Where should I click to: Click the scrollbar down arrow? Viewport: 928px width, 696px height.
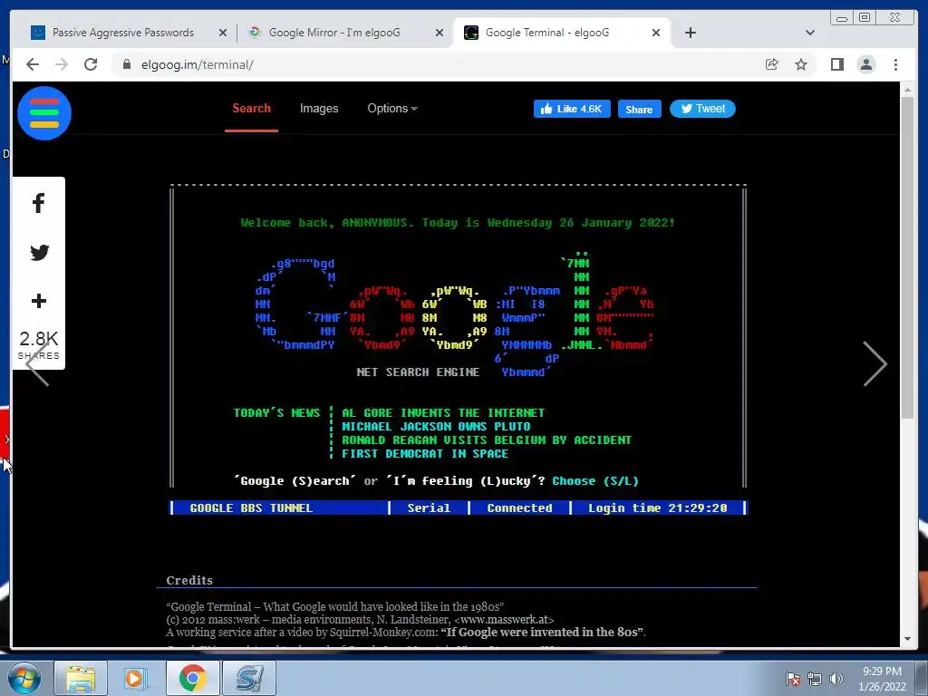tap(908, 639)
